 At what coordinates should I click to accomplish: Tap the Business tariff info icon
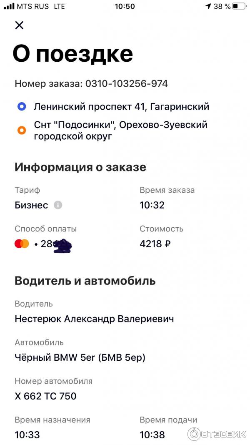click(x=58, y=205)
